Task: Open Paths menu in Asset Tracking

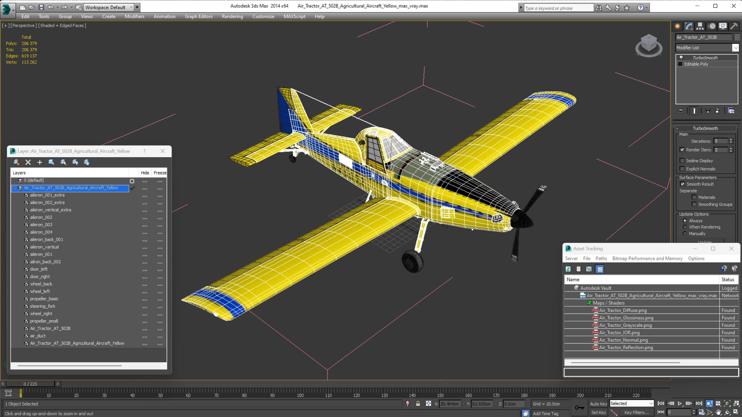Action: (601, 259)
